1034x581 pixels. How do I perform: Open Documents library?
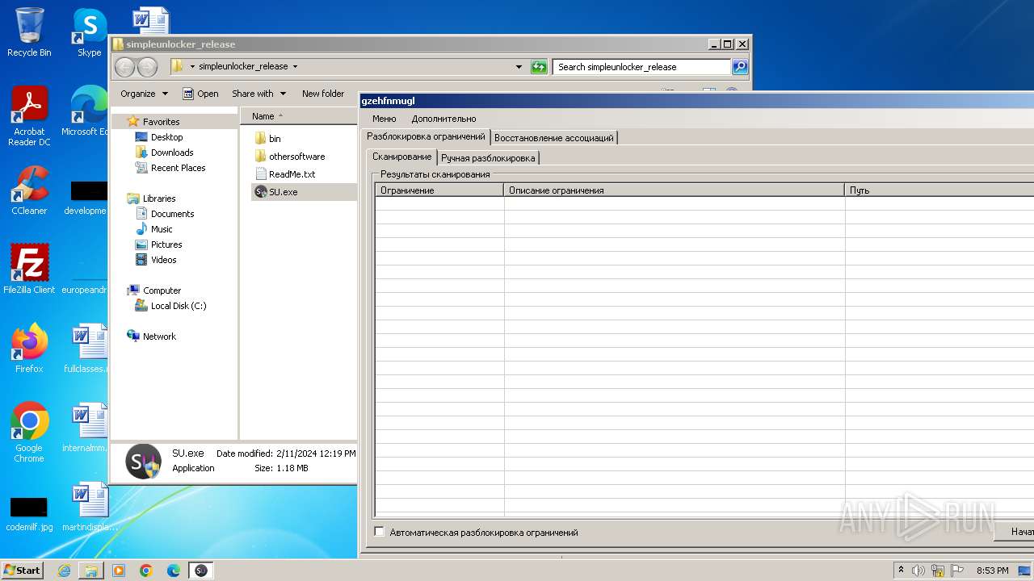pyautogui.click(x=172, y=214)
